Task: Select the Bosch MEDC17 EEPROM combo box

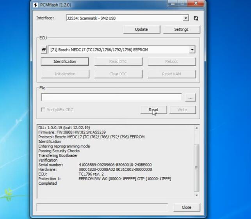Action: tap(121, 50)
